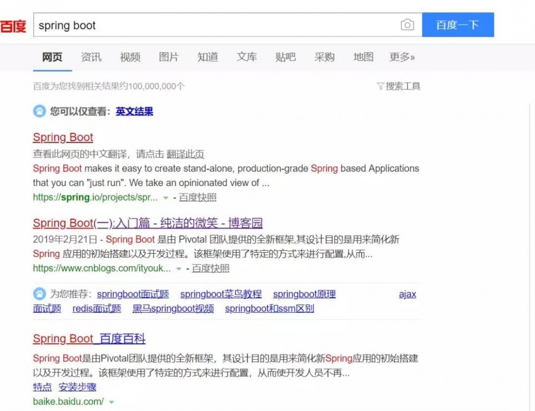
Task: Switch to the 视频 tab
Action: pyautogui.click(x=129, y=57)
